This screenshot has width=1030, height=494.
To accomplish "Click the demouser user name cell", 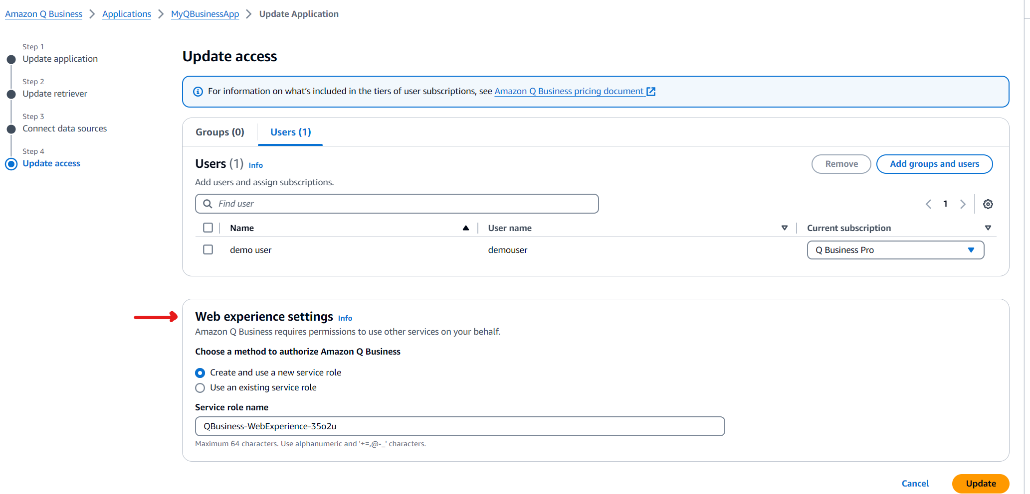I will (507, 250).
